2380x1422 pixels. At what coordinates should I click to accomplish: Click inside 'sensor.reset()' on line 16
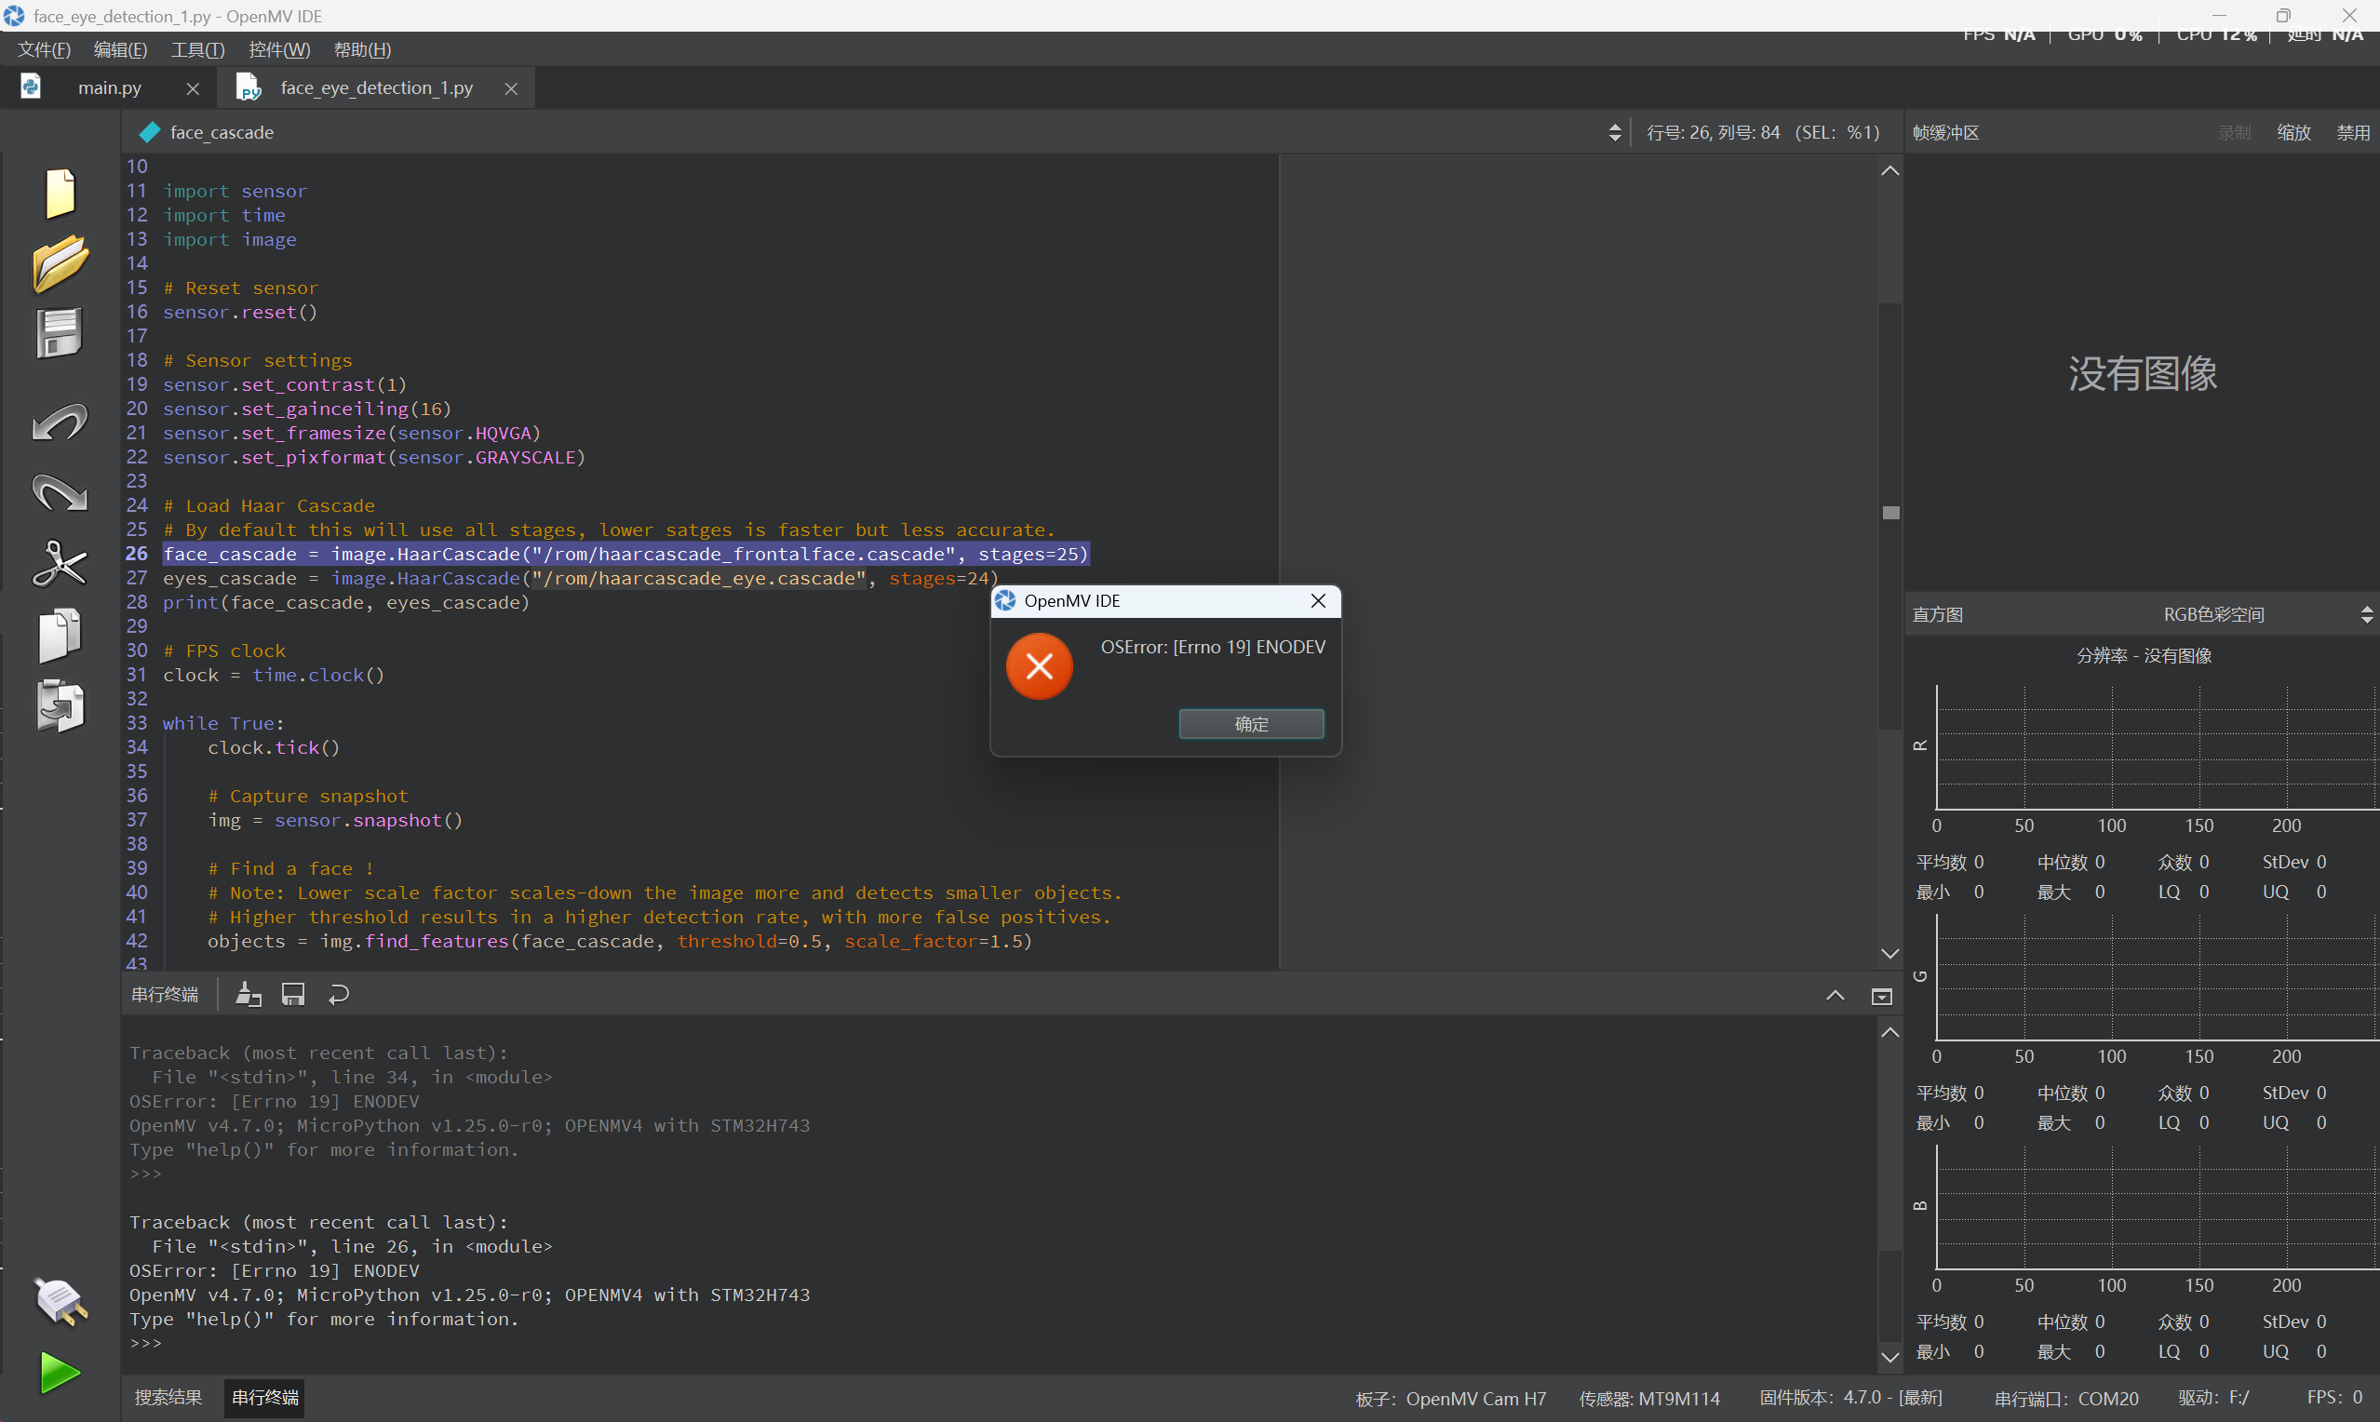[239, 313]
